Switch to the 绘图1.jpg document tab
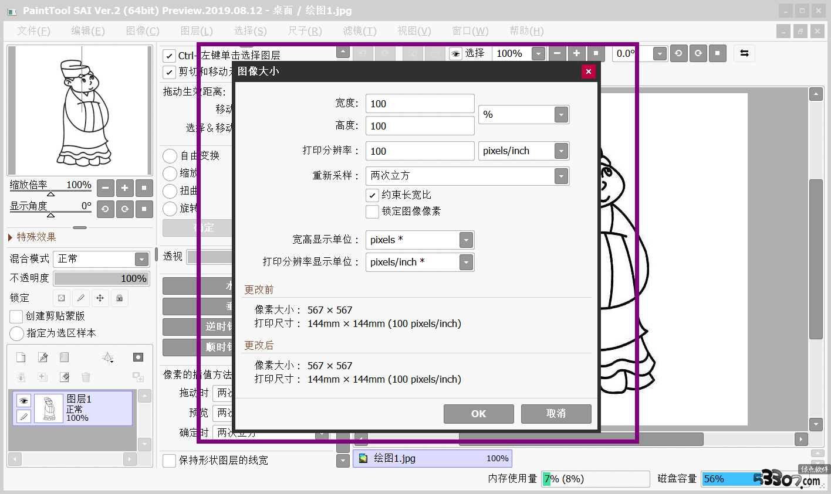 433,458
